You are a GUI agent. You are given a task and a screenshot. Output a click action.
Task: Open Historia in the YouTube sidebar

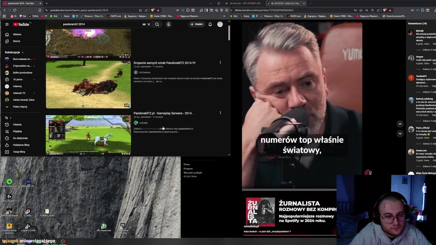pos(16,125)
